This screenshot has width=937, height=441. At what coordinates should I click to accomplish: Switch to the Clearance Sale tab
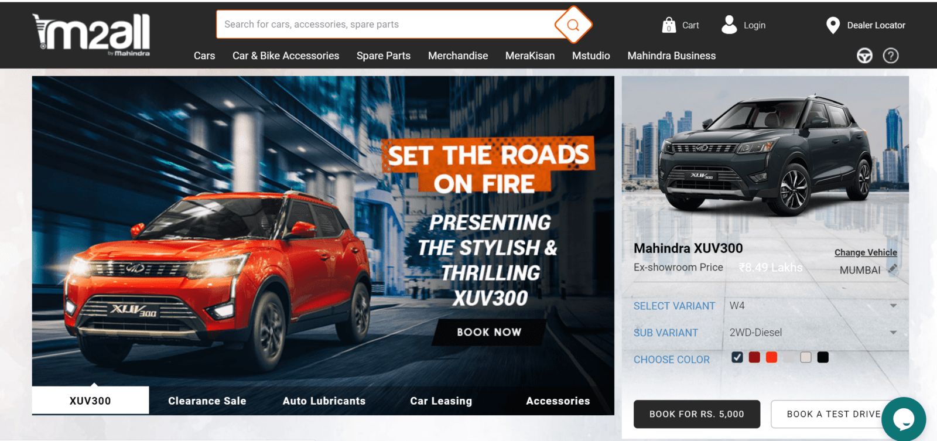207,401
